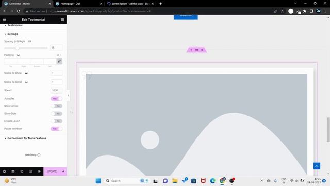The height and width of the screenshot is (186, 330).
Task: Click the blue scroll-to-top arrow button
Action: pyautogui.click(x=317, y=166)
